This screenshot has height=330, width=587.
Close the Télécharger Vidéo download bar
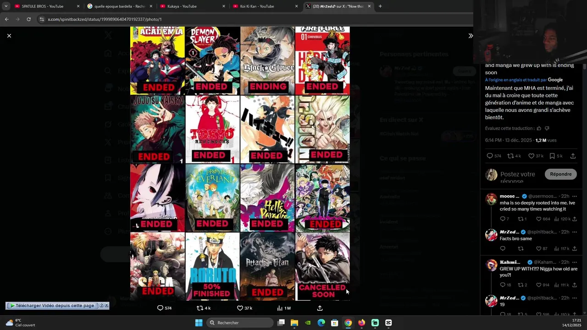point(106,306)
